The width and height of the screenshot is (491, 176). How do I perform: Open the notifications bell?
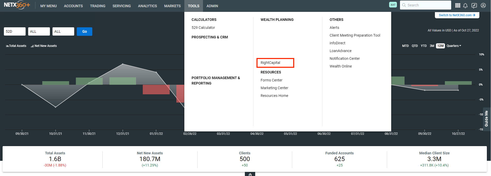(465, 5)
